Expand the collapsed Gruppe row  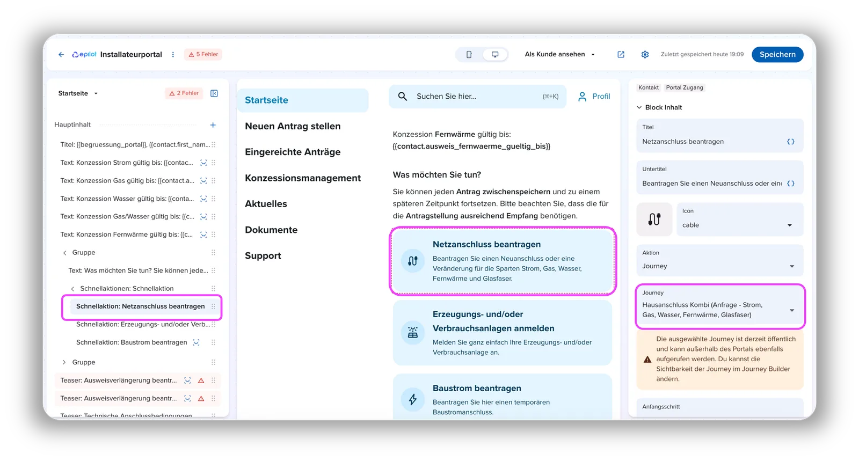click(x=64, y=362)
